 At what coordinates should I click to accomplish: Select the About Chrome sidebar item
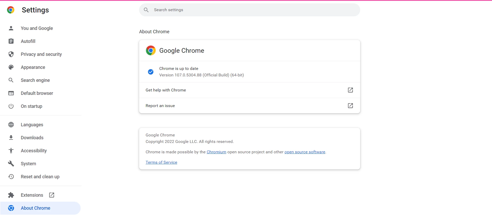coord(41,208)
